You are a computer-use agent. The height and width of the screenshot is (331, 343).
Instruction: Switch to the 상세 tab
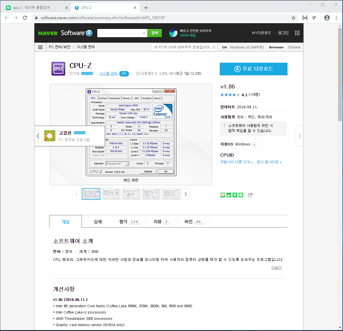98,222
